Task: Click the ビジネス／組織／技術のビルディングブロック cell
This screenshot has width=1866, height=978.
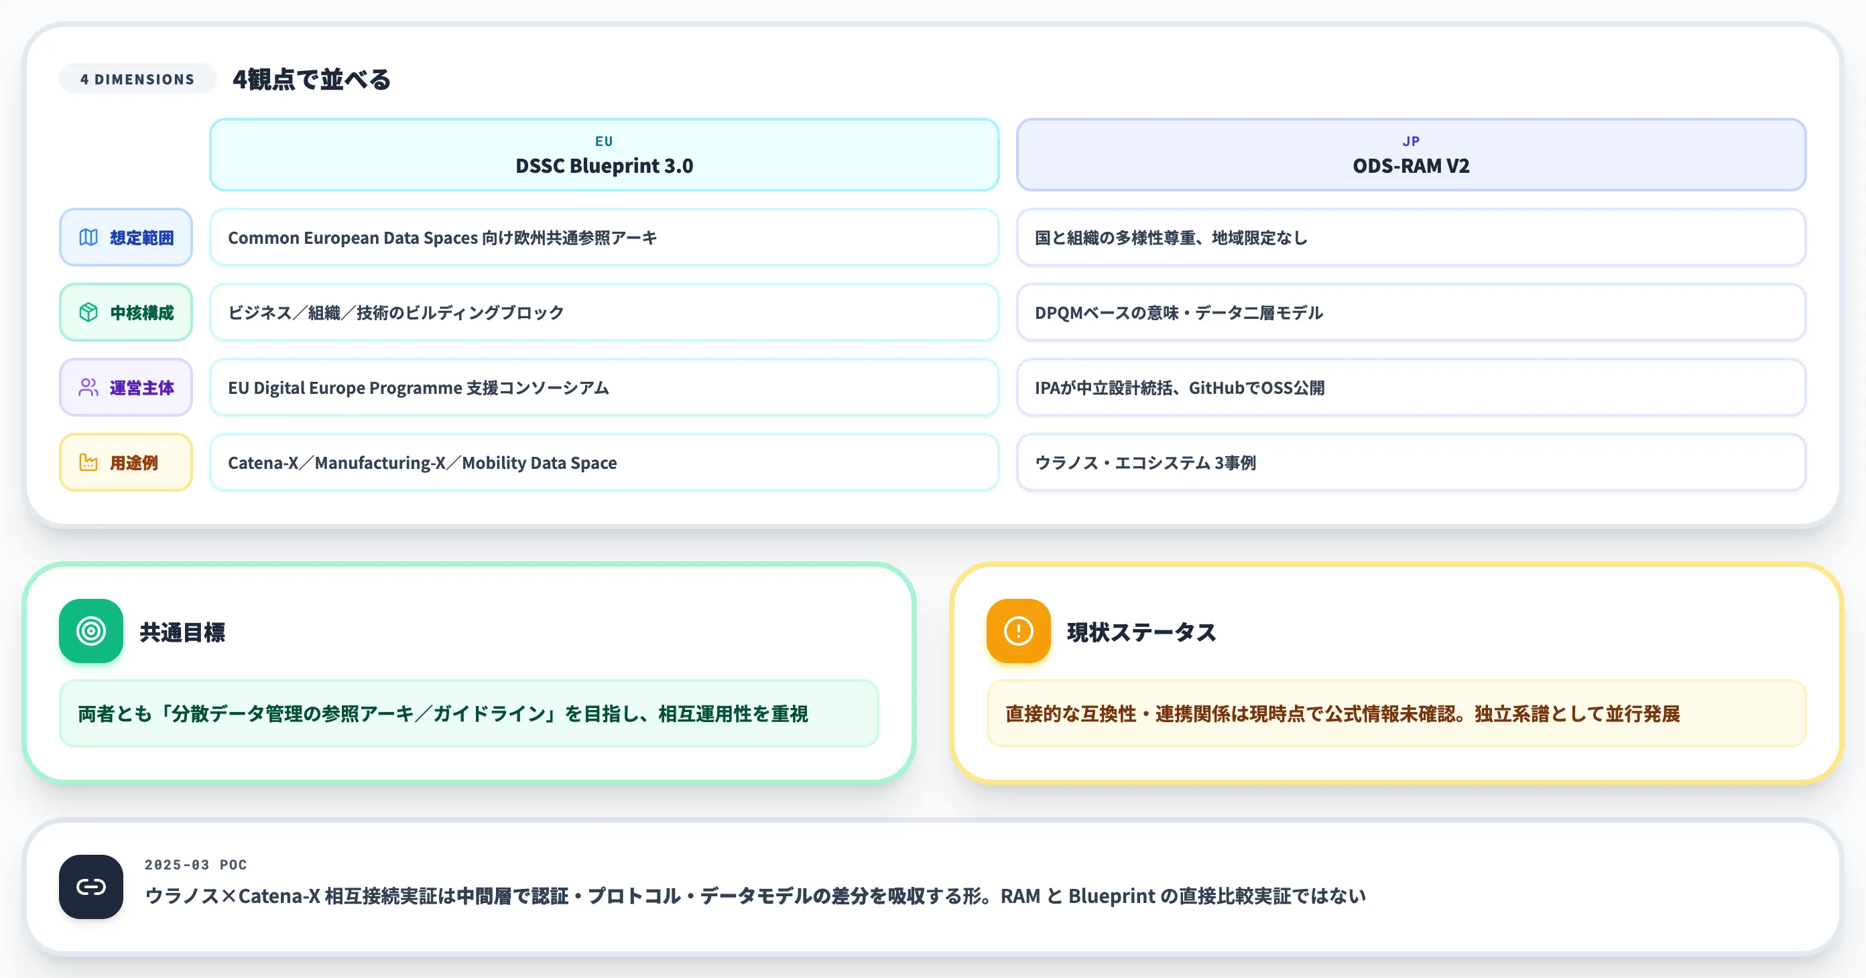Action: [604, 312]
